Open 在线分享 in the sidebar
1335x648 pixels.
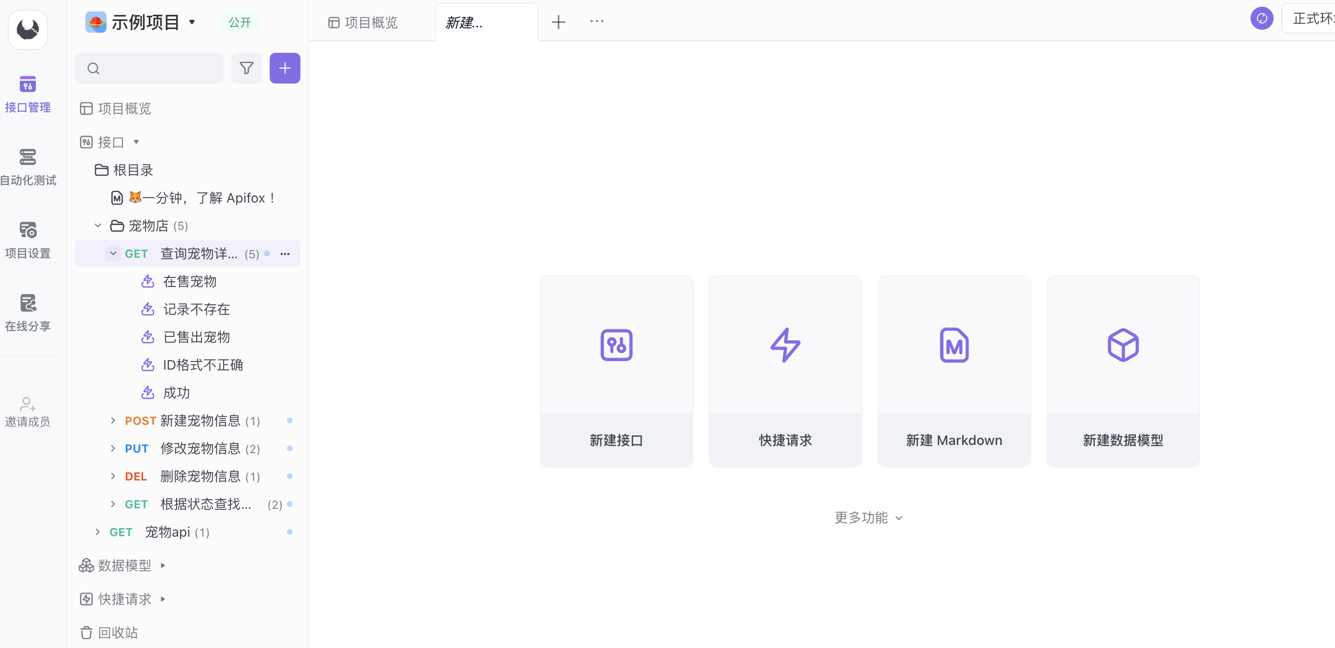coord(27,312)
